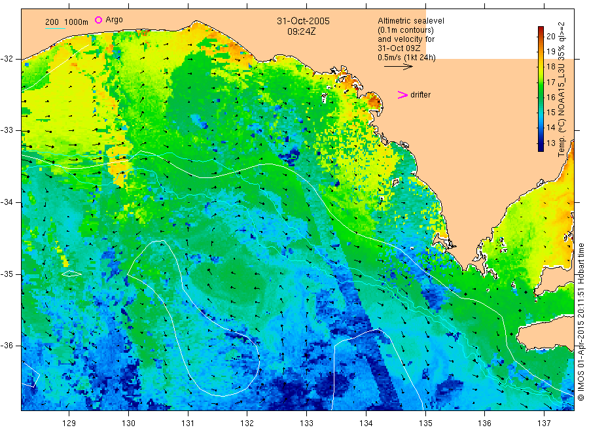The height and width of the screenshot is (432, 589).
Task: Click the 'Altimetric sealevel' caption text
Action: coord(411,21)
